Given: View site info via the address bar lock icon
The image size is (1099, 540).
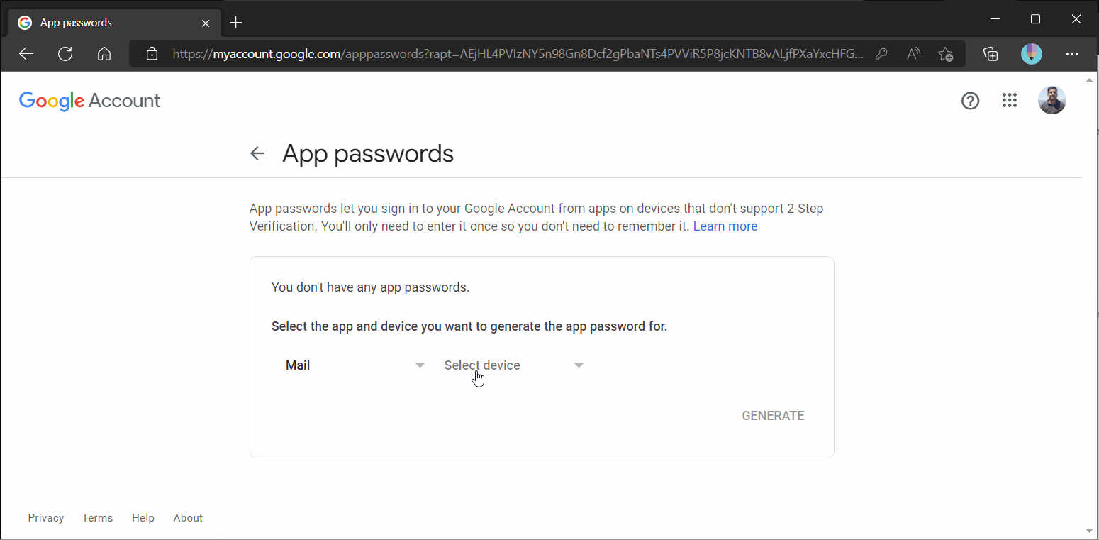Looking at the screenshot, I should click(151, 54).
